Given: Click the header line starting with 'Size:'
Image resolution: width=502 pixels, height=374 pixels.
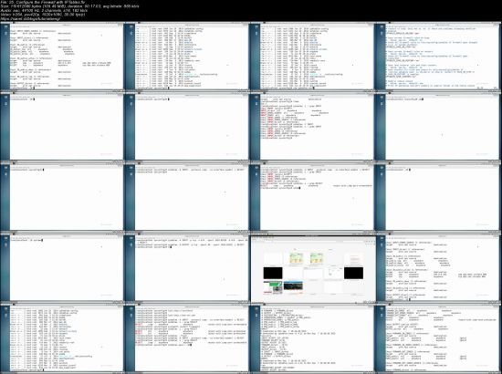Looking at the screenshot, I should (x=69, y=6).
